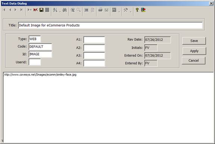Click the email envelope icon
Image resolution: width=215 pixels, height=144 pixels.
[x=106, y=10]
